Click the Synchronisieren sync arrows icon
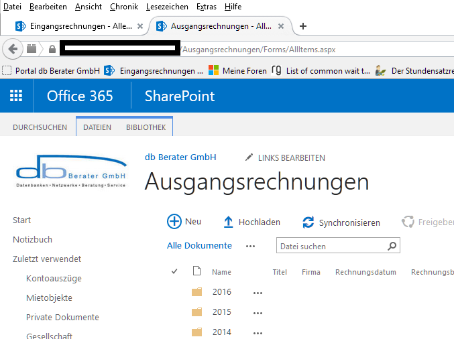This screenshot has width=454, height=339. 308,222
